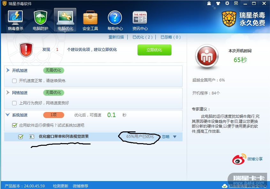Open the 电脑防护 protection section
This screenshot has height=189, width=270.
click(x=41, y=21)
